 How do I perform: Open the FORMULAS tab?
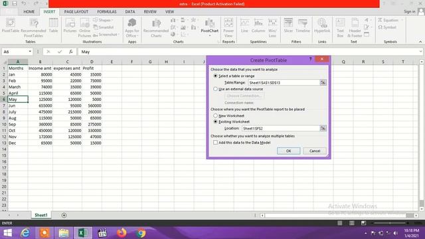(x=107, y=12)
